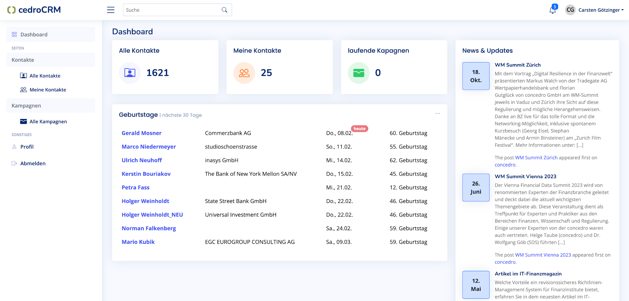629x301 pixels.
Task: Click the Suche search field
Action: pos(172,10)
